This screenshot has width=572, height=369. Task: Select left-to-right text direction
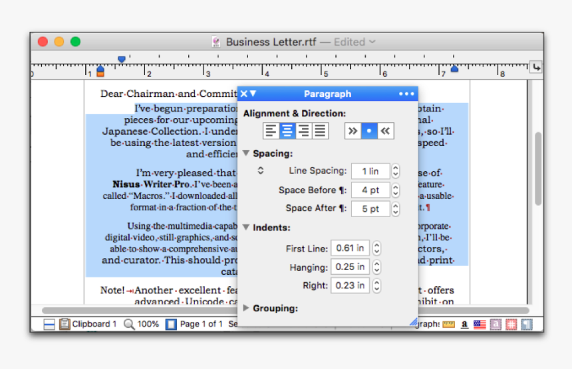click(x=353, y=131)
